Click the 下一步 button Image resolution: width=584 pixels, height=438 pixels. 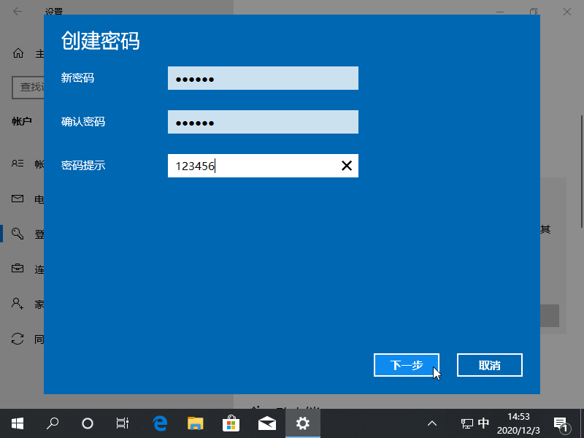point(406,365)
